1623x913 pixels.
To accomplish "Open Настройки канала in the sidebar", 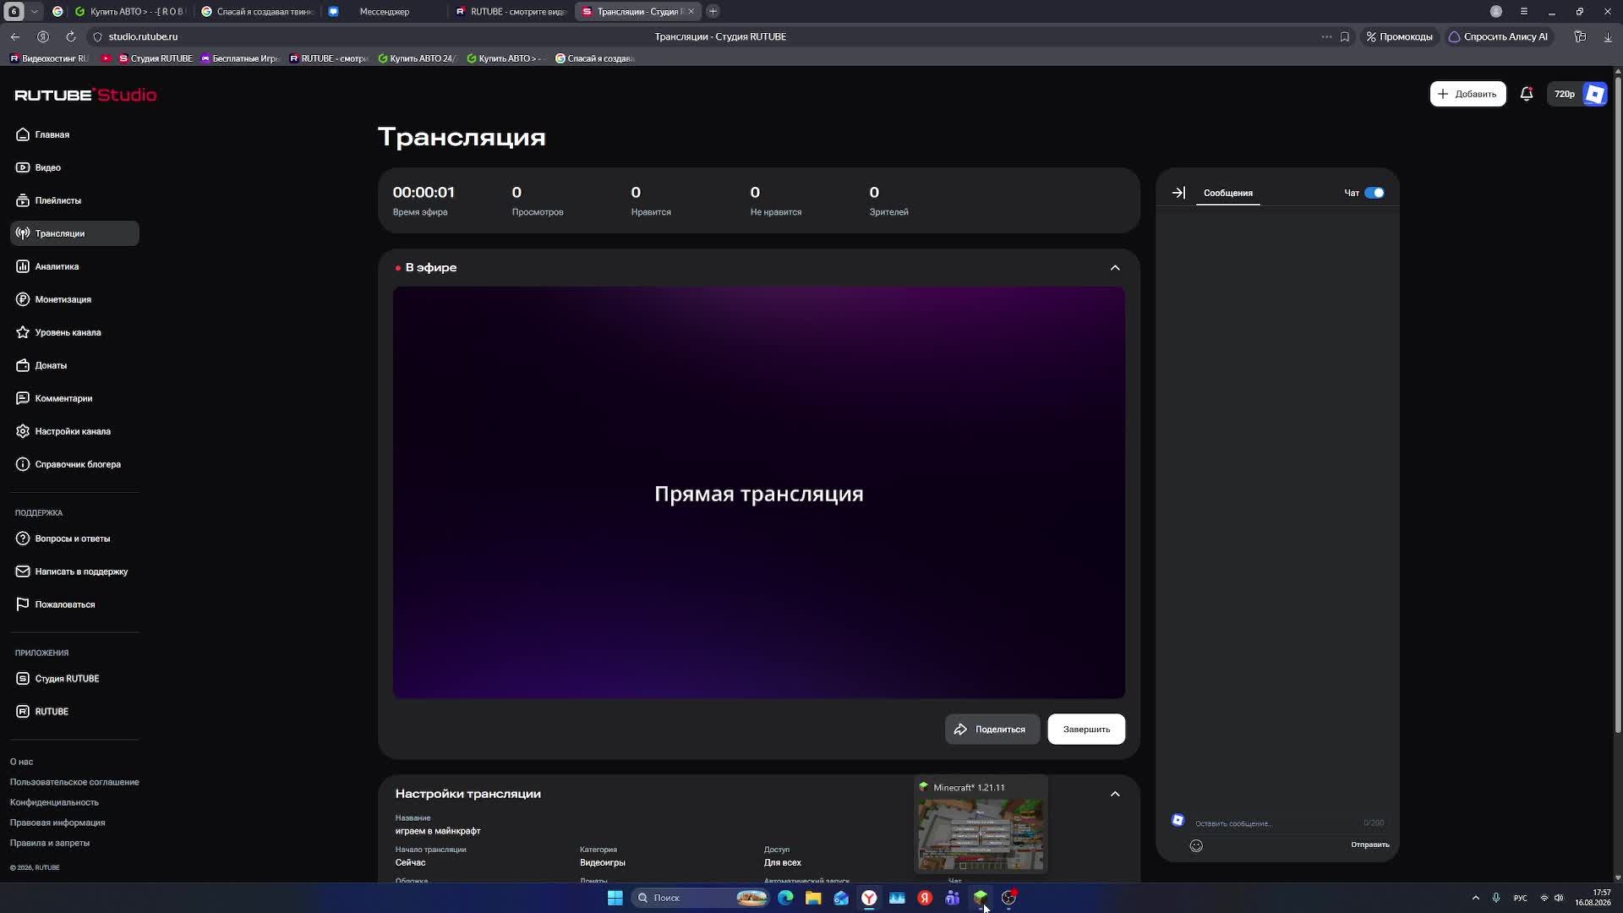I will (x=74, y=431).
